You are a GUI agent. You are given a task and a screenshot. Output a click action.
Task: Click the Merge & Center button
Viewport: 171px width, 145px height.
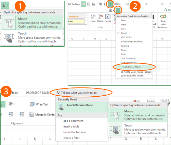pyautogui.click(x=42, y=114)
